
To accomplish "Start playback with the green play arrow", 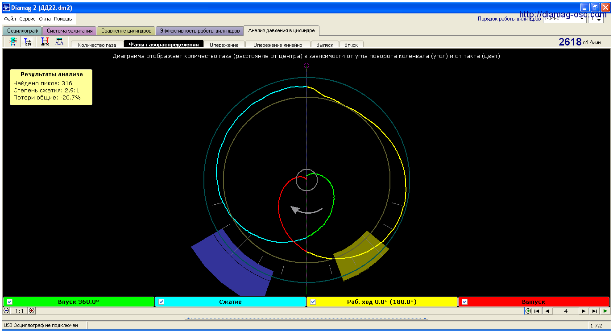I will pyautogui.click(x=605, y=311).
